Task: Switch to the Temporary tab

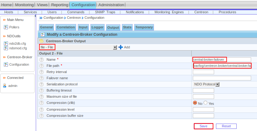Action: [144, 27]
